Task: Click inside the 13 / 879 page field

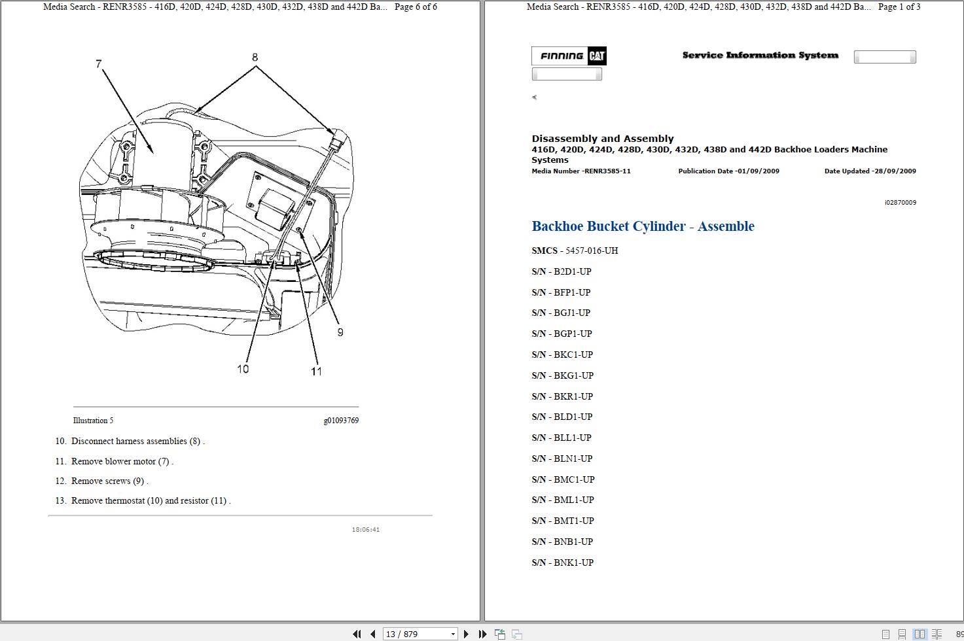Action: pos(412,634)
